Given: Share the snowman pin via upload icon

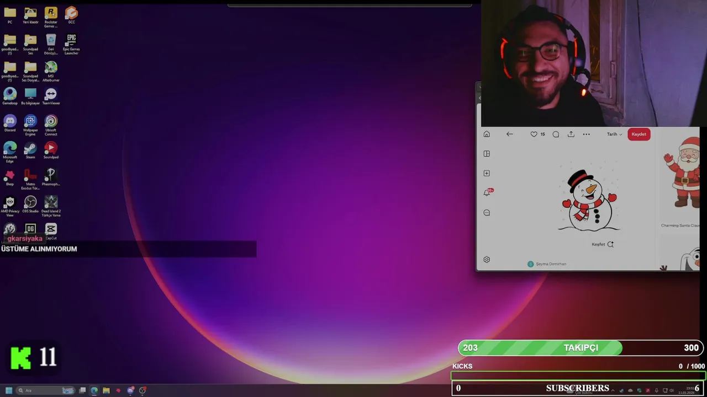Looking at the screenshot, I should tap(571, 134).
